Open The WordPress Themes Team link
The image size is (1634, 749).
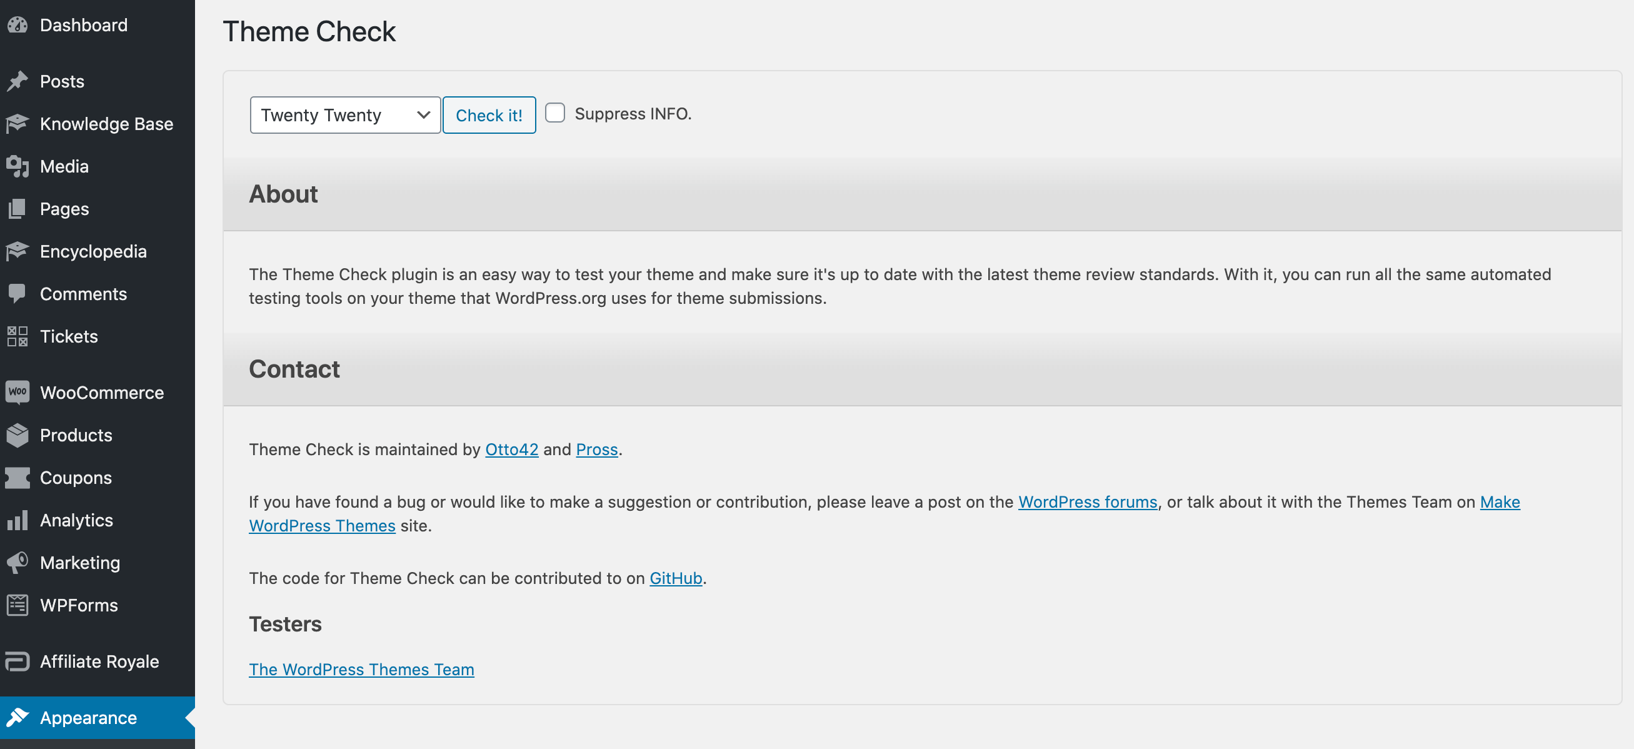[x=361, y=670]
